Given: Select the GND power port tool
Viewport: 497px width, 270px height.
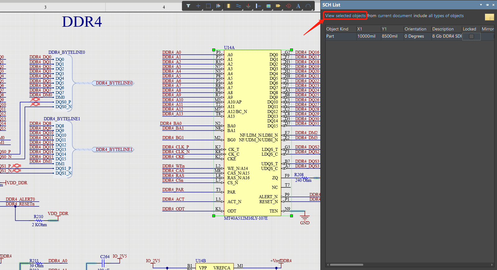Looking at the screenshot, I should pos(248,6).
